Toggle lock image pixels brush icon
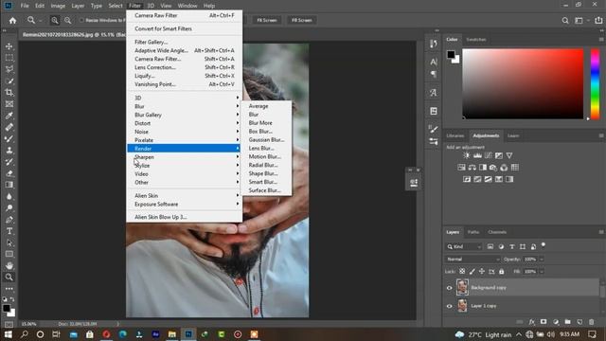 [472, 272]
